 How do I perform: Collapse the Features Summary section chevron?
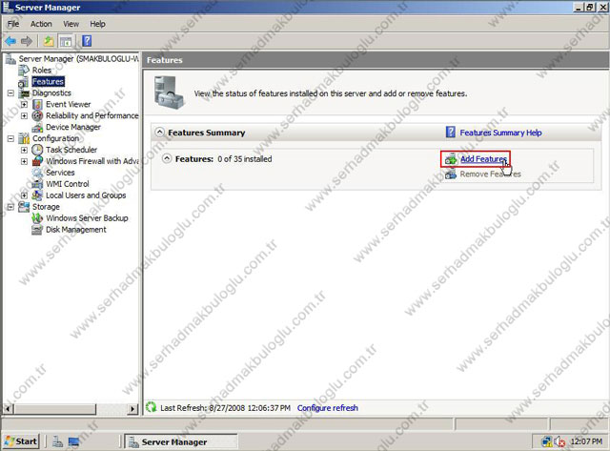pyautogui.click(x=159, y=133)
